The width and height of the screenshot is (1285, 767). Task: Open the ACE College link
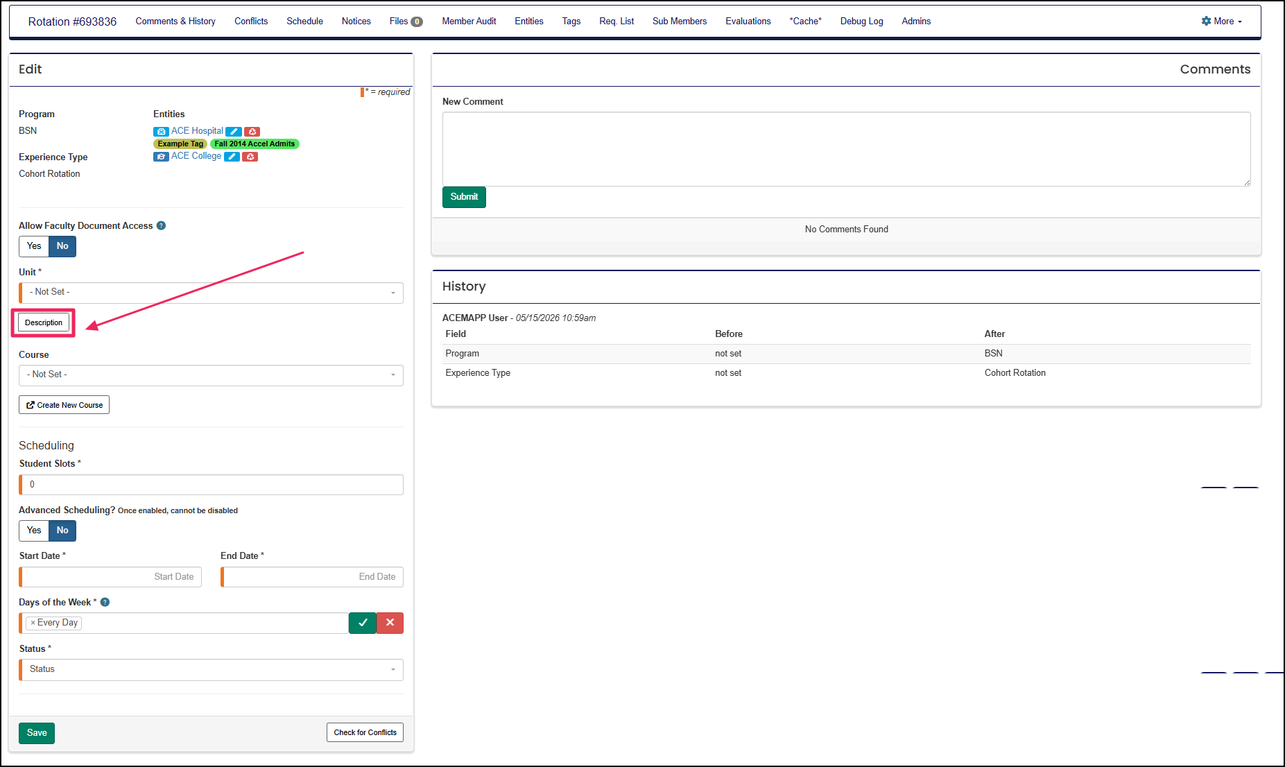pos(196,156)
